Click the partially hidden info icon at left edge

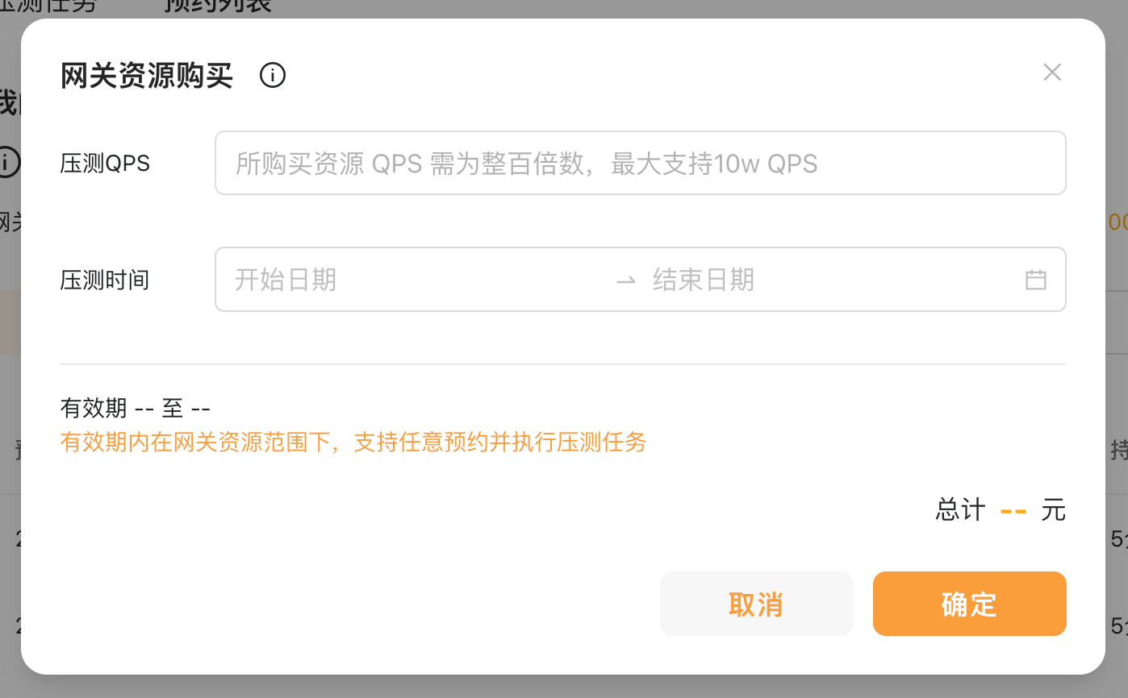tap(8, 162)
